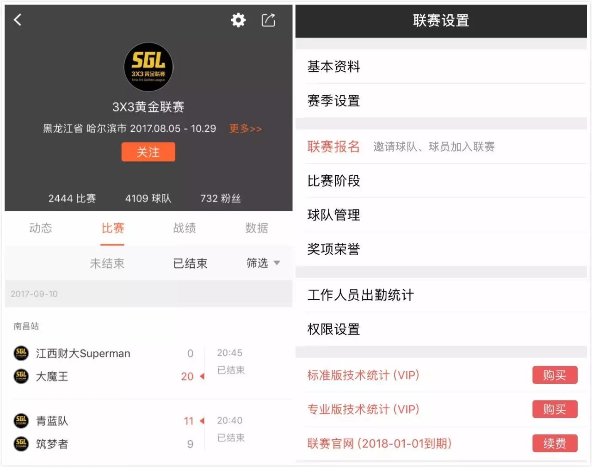
Task: Select the 已结束 filter
Action: (x=190, y=263)
